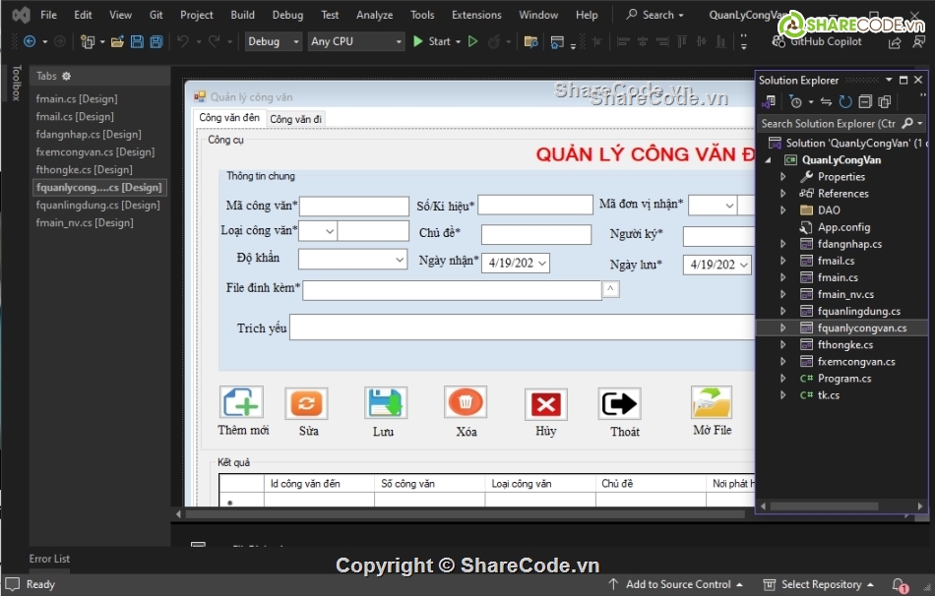Click the Lưu save disk icon

point(385,403)
